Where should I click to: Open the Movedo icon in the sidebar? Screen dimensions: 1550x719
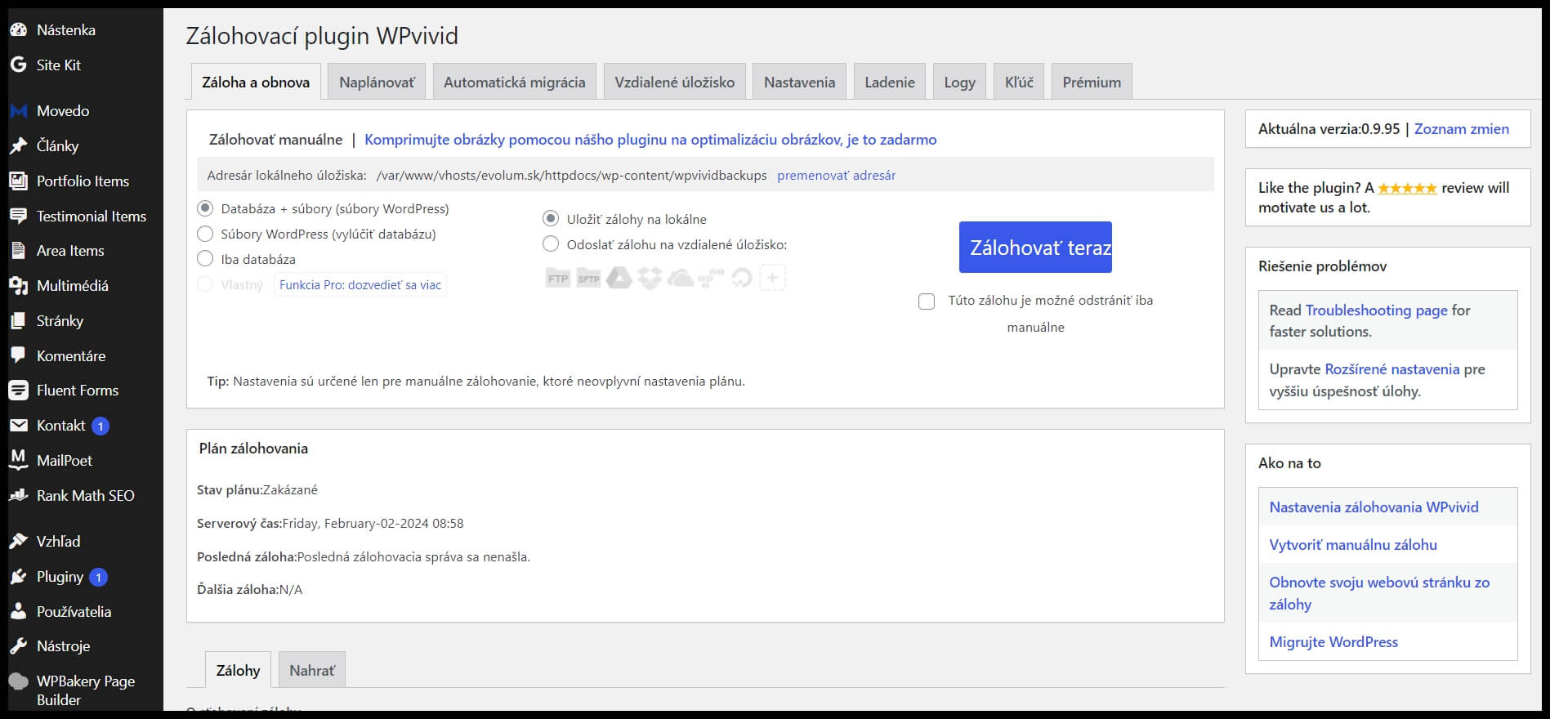18,111
